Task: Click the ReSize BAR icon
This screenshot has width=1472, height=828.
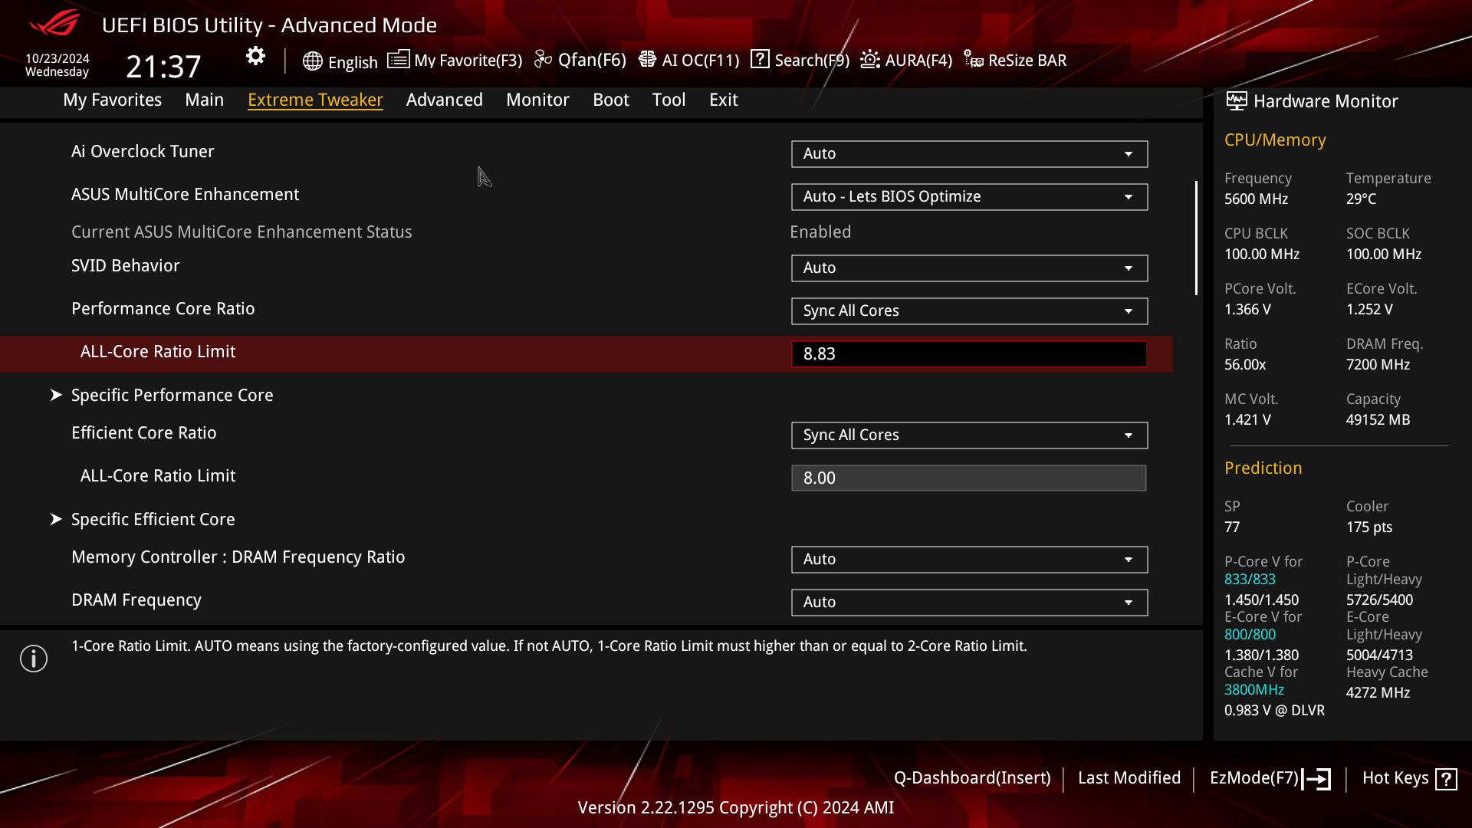Action: [974, 60]
